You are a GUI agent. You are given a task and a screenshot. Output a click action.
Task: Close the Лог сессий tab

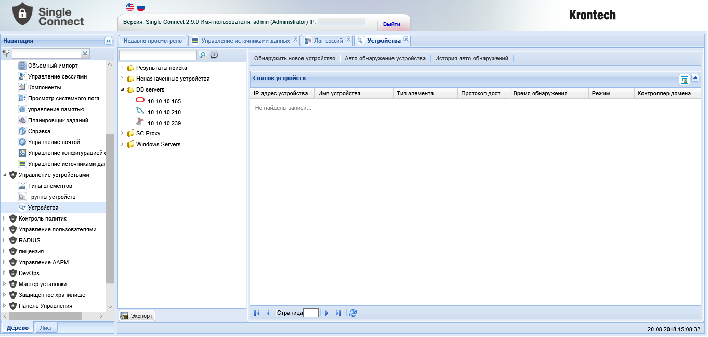348,40
